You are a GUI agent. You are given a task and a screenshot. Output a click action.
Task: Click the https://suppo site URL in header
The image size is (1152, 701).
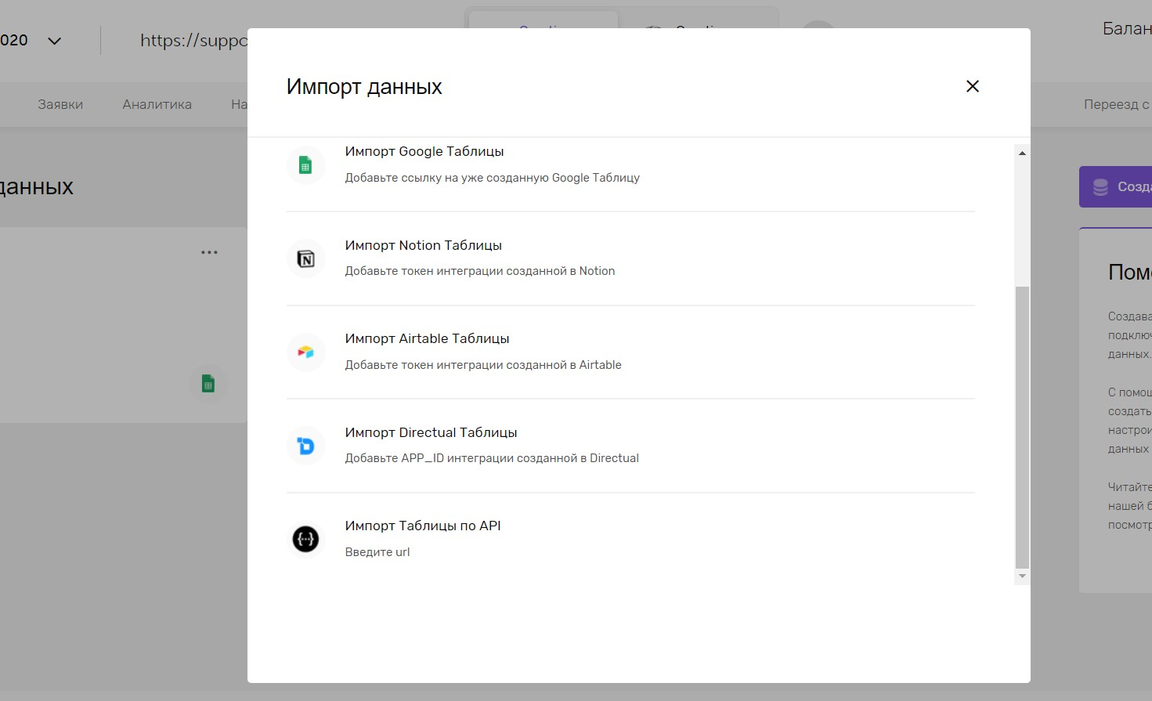pyautogui.click(x=193, y=41)
